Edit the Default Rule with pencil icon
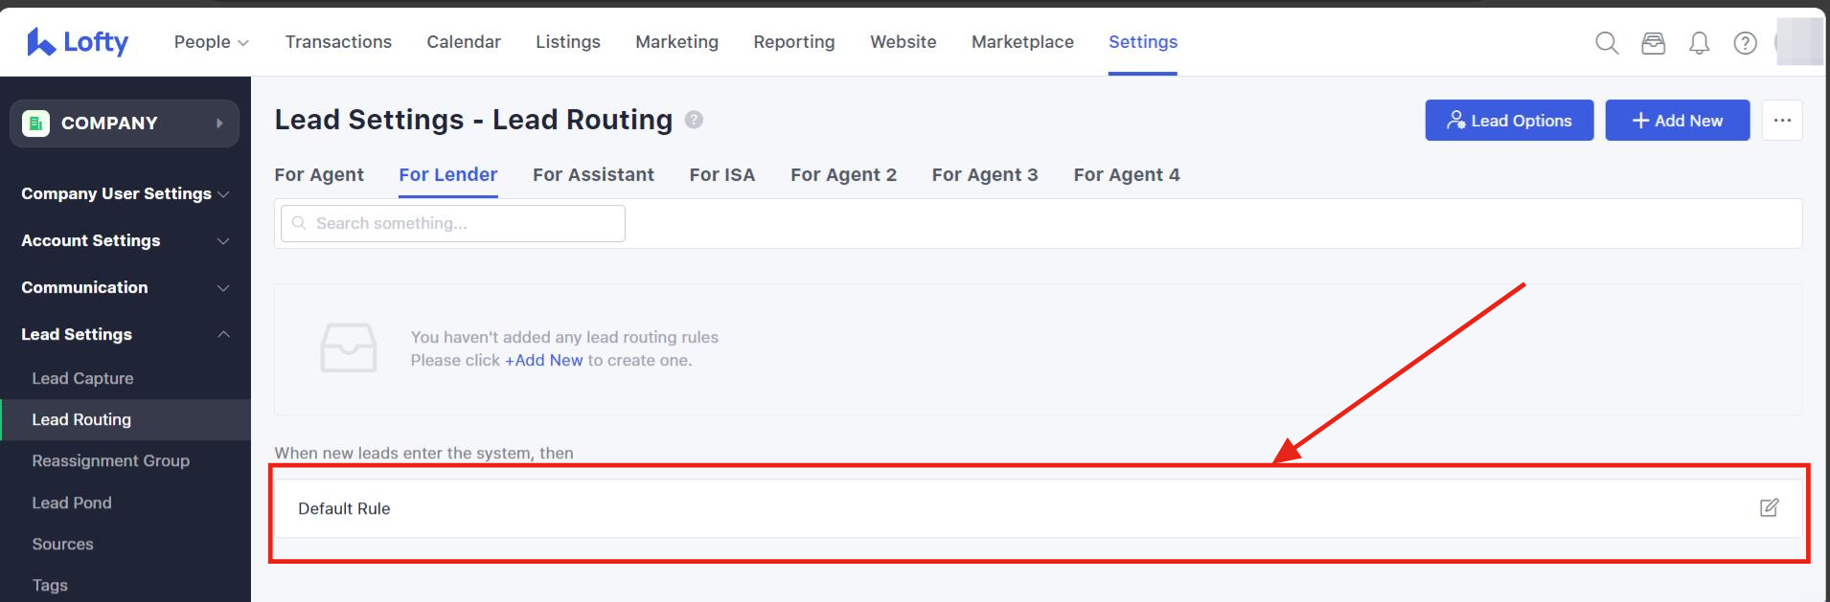Viewport: 1830px width, 602px height. (x=1769, y=508)
